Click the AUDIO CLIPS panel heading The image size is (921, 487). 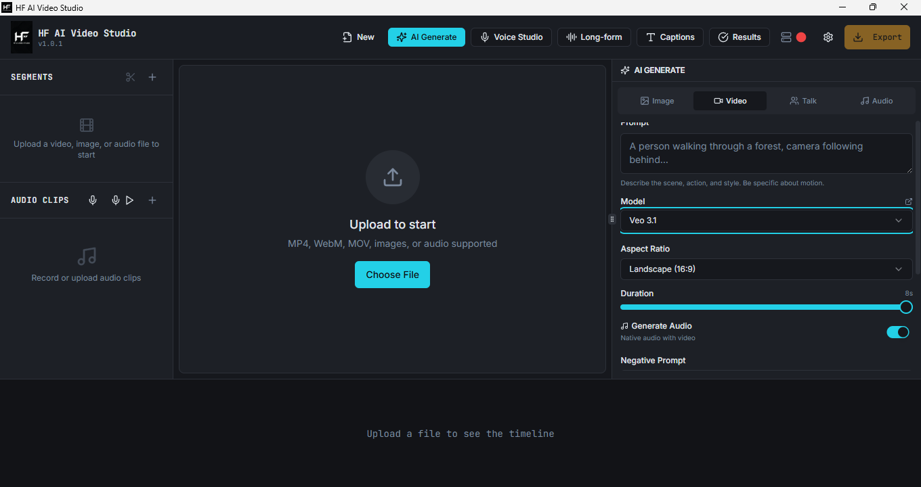(x=40, y=200)
